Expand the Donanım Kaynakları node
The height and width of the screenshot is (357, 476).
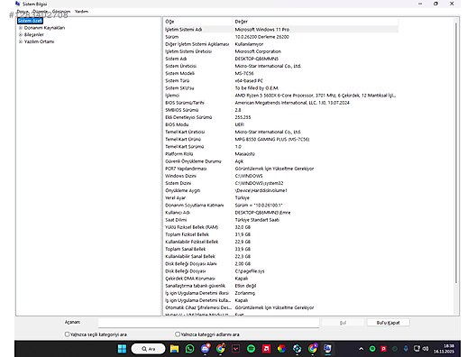point(21,28)
